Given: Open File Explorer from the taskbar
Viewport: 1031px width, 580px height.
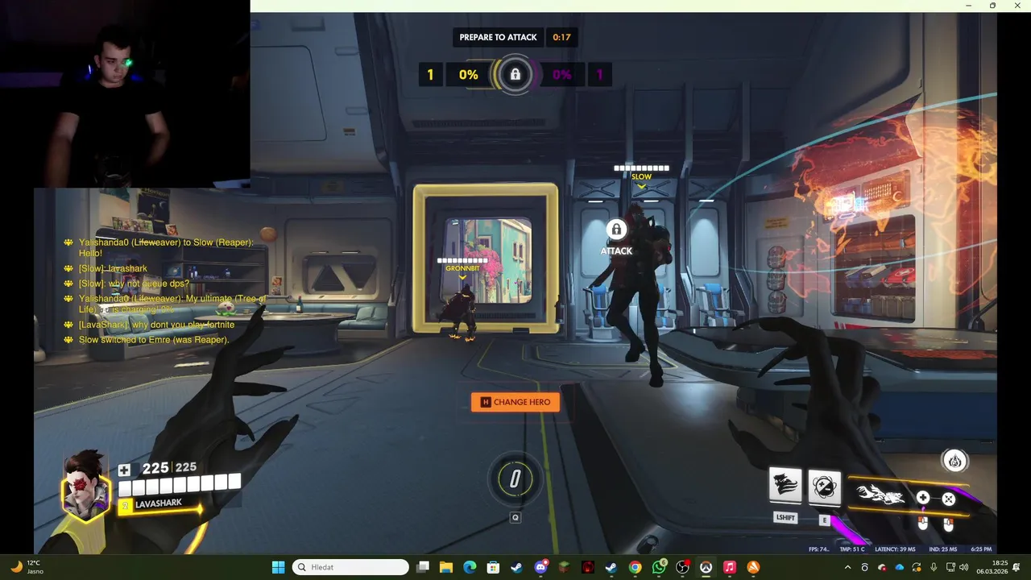Looking at the screenshot, I should (446, 567).
